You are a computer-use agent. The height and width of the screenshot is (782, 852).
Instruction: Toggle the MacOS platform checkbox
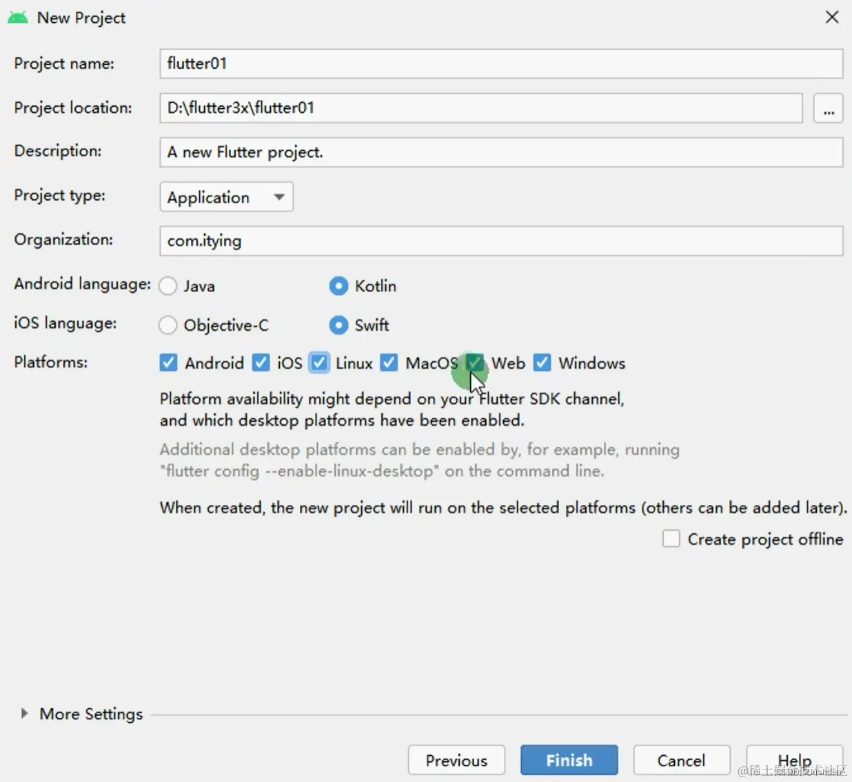[x=389, y=362]
